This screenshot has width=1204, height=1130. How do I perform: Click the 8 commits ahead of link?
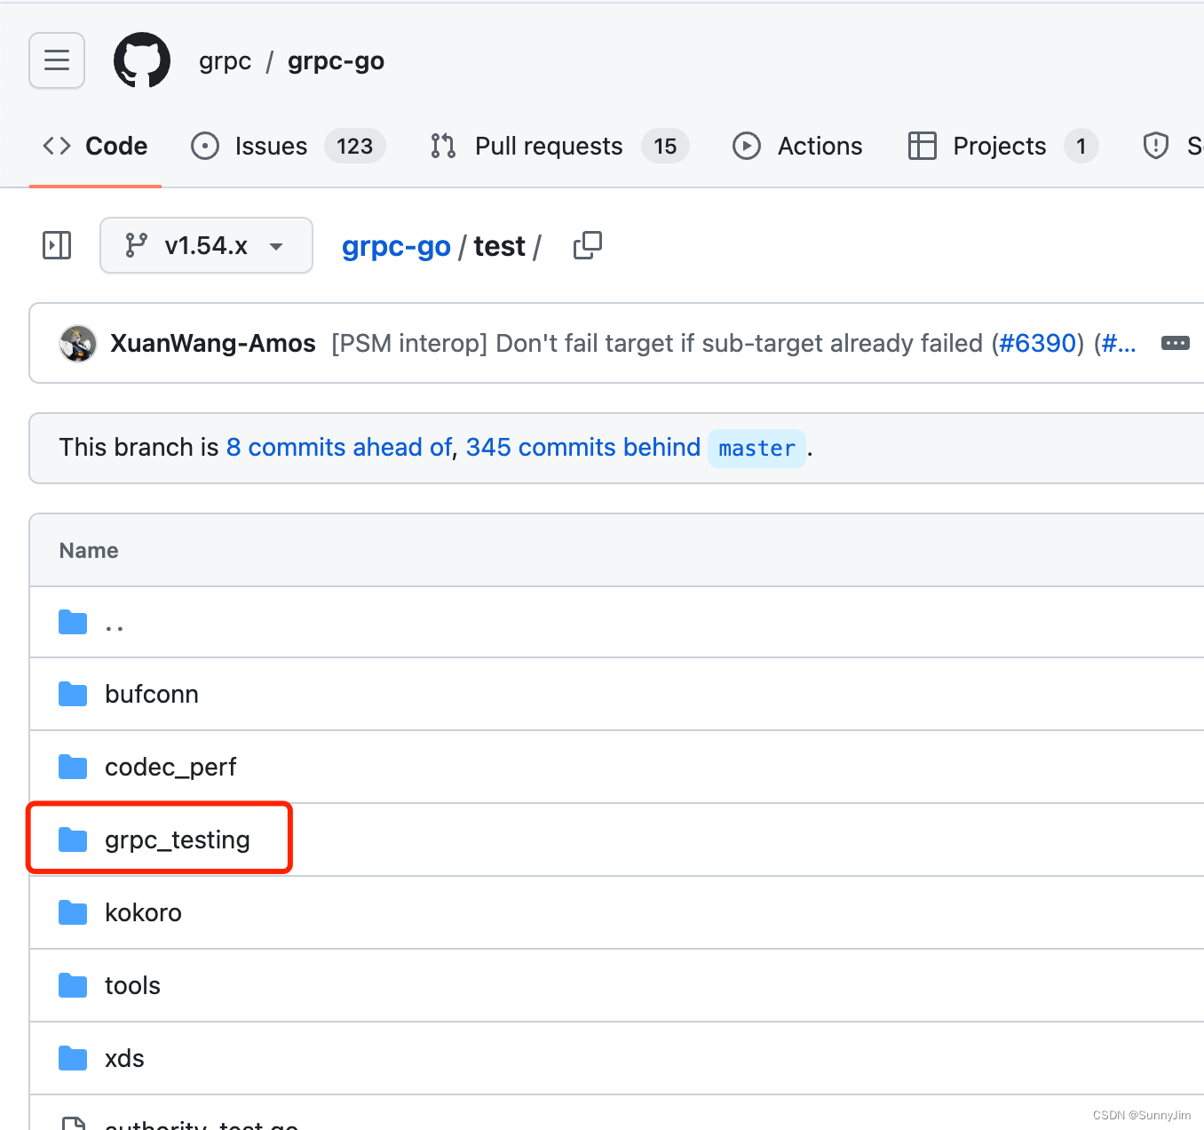coord(339,447)
